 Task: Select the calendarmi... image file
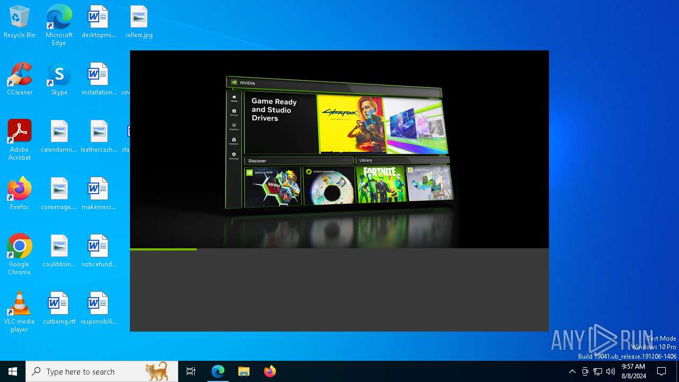(x=59, y=137)
